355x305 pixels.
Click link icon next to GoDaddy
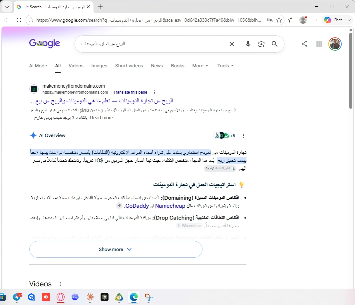pyautogui.click(x=119, y=206)
